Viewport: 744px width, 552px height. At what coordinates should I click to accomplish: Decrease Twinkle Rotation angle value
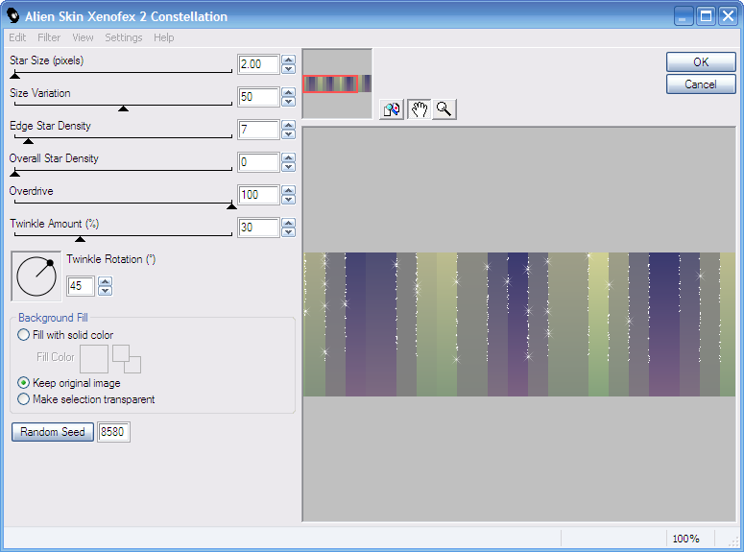tap(106, 291)
